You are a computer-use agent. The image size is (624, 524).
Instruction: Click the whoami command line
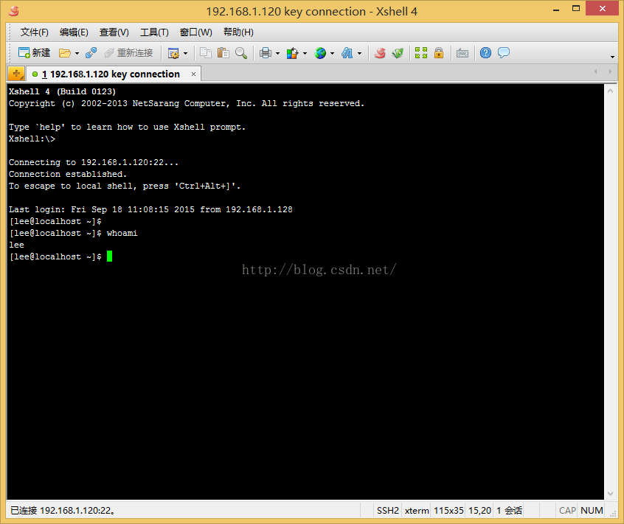click(x=73, y=233)
